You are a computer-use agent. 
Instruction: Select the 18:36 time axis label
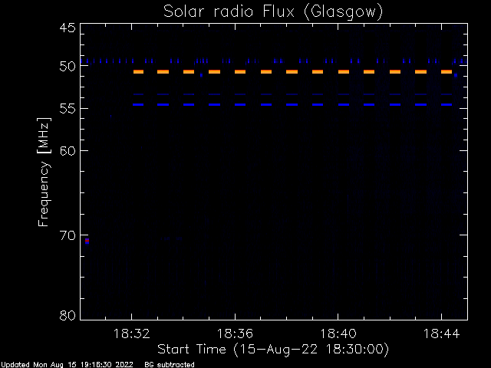click(235, 333)
